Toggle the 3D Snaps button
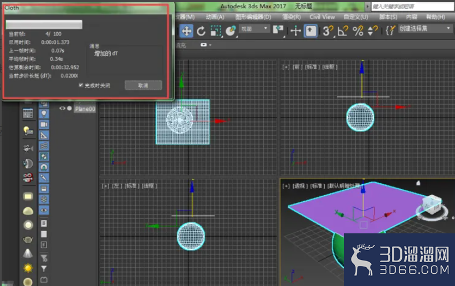The width and height of the screenshot is (455, 286). coord(328,31)
